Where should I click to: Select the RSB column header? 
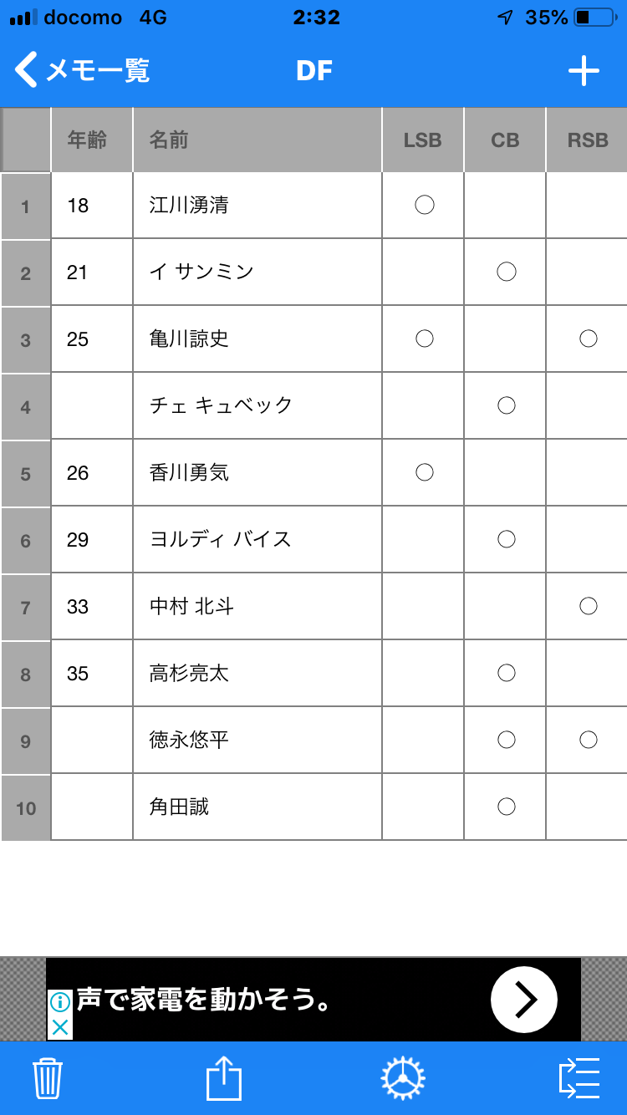tap(587, 140)
